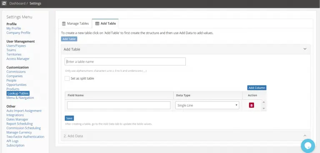Expand the 2. Add Data section
This screenshot has width=320, height=153.
point(186,136)
